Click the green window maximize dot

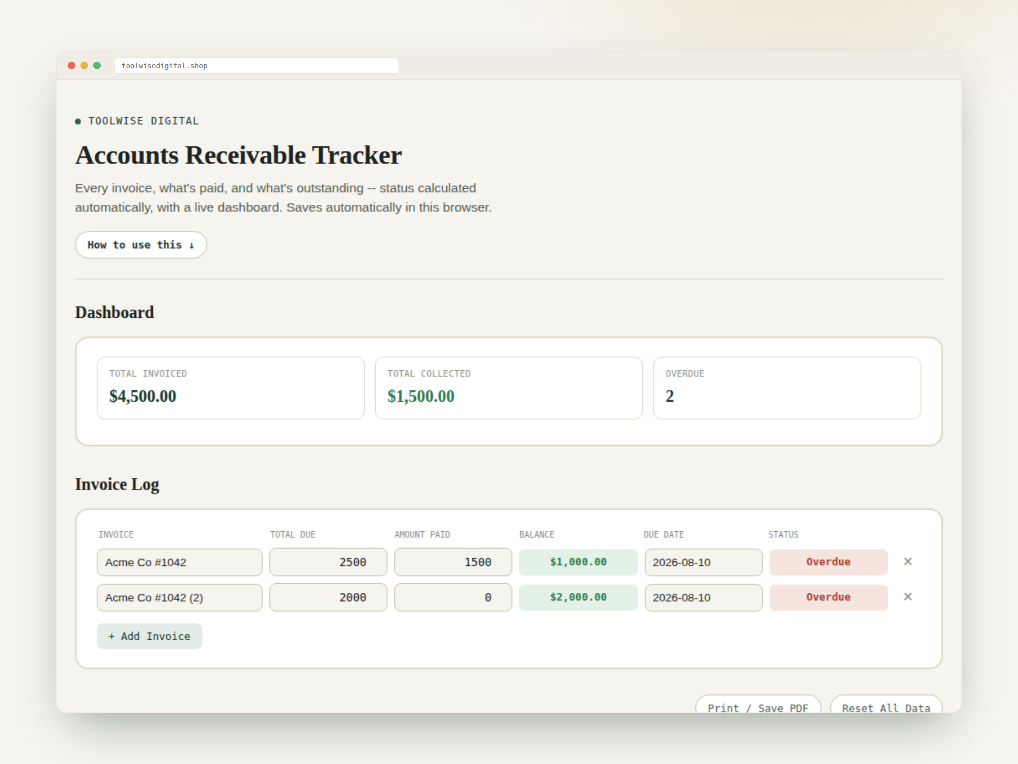click(x=97, y=65)
